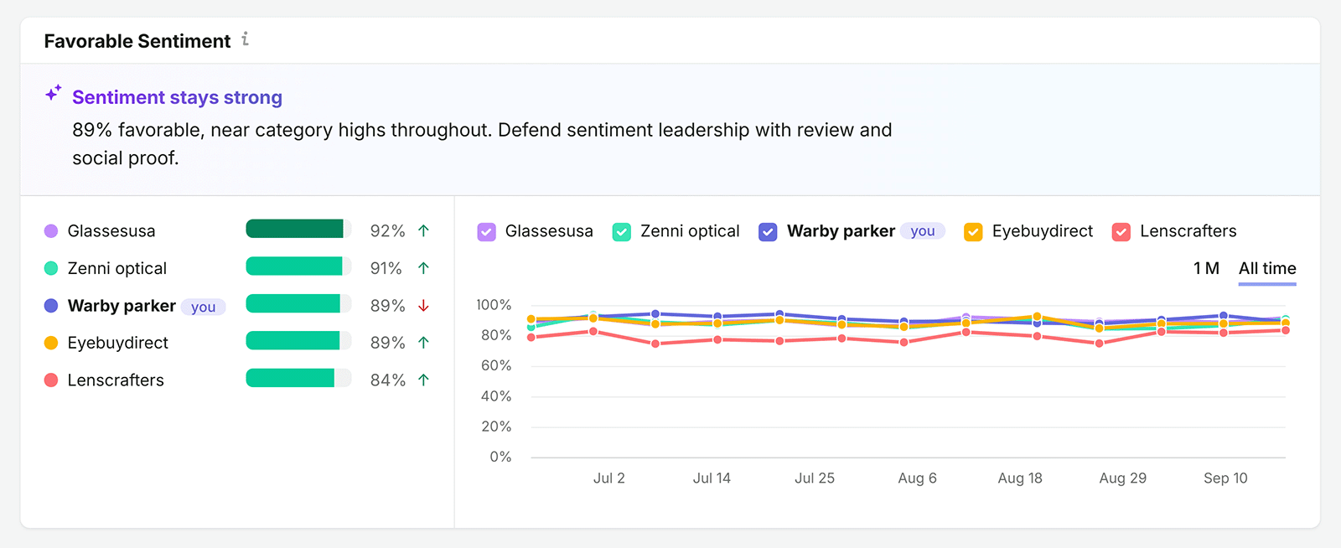The height and width of the screenshot is (548, 1341).
Task: Click the info icon beside Favorable Sentiment
Action: point(245,39)
